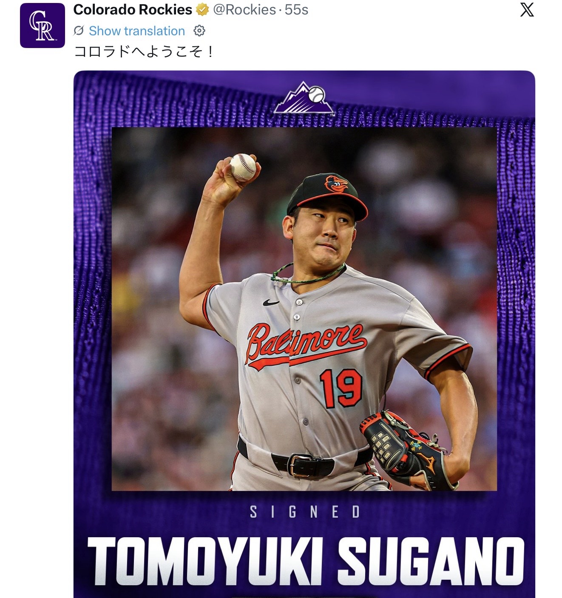Click the Colorado Rockies display name
This screenshot has height=598, width=562.
coord(133,9)
